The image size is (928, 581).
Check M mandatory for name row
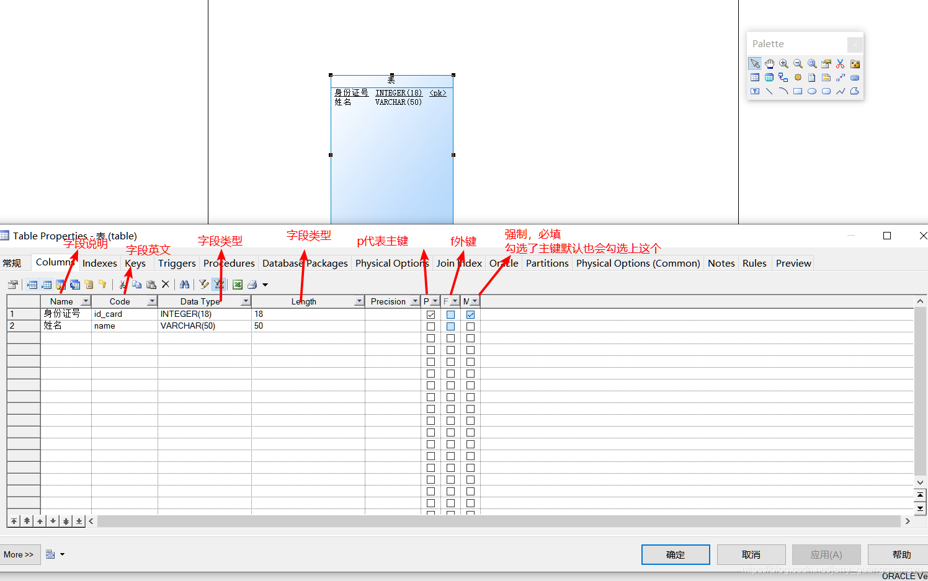tap(470, 326)
